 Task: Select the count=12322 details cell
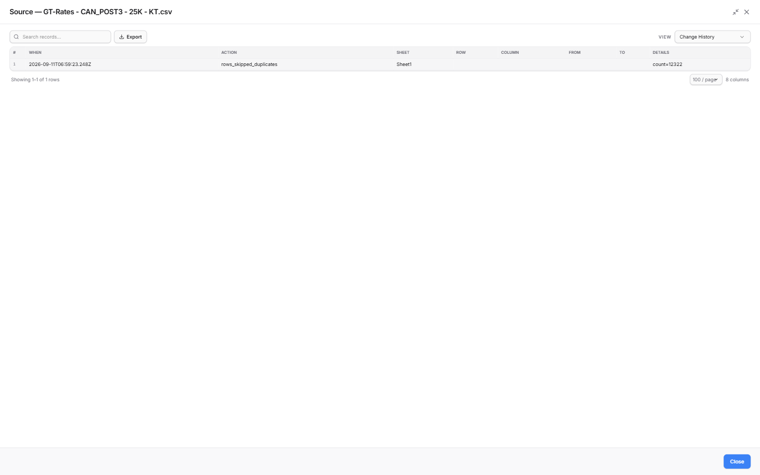[667, 64]
